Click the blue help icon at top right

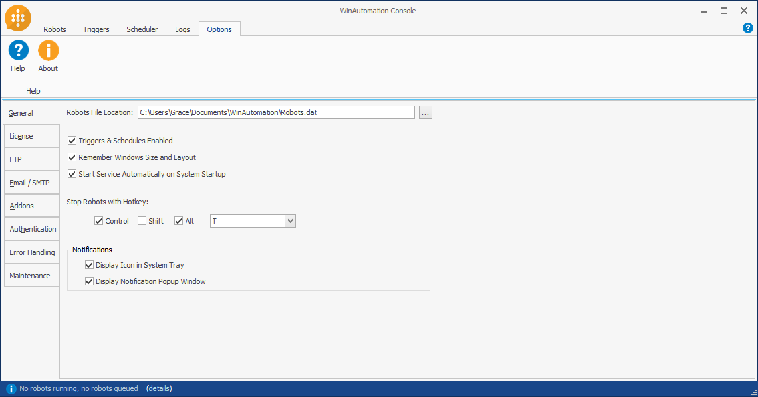coord(747,28)
